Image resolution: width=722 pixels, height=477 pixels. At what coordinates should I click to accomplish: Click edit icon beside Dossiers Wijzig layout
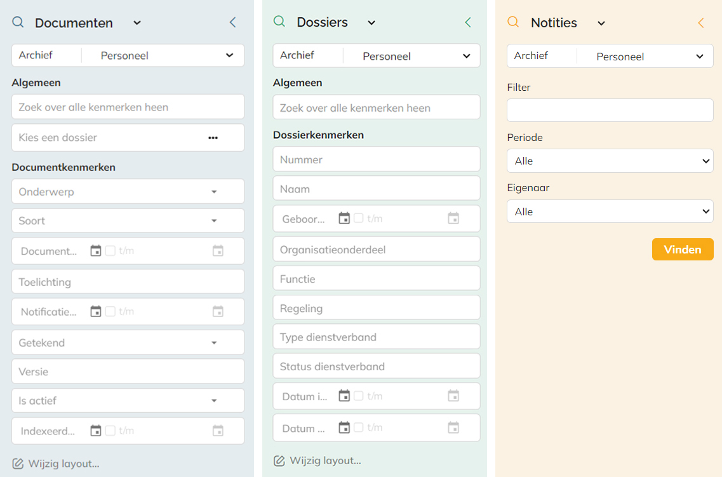pyautogui.click(x=279, y=460)
